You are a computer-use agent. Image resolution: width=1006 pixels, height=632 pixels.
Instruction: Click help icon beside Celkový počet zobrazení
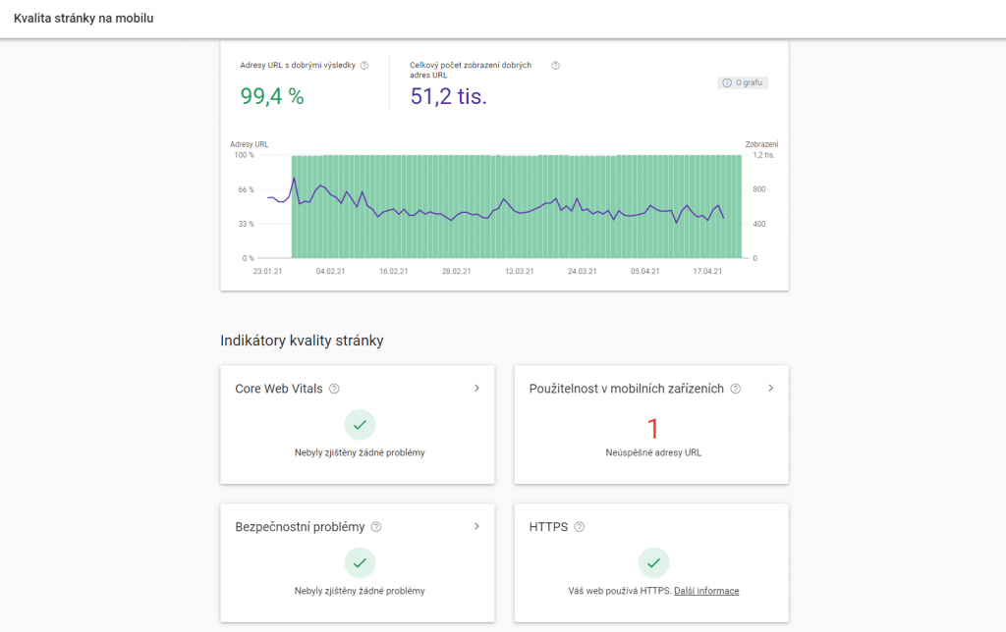pos(555,66)
